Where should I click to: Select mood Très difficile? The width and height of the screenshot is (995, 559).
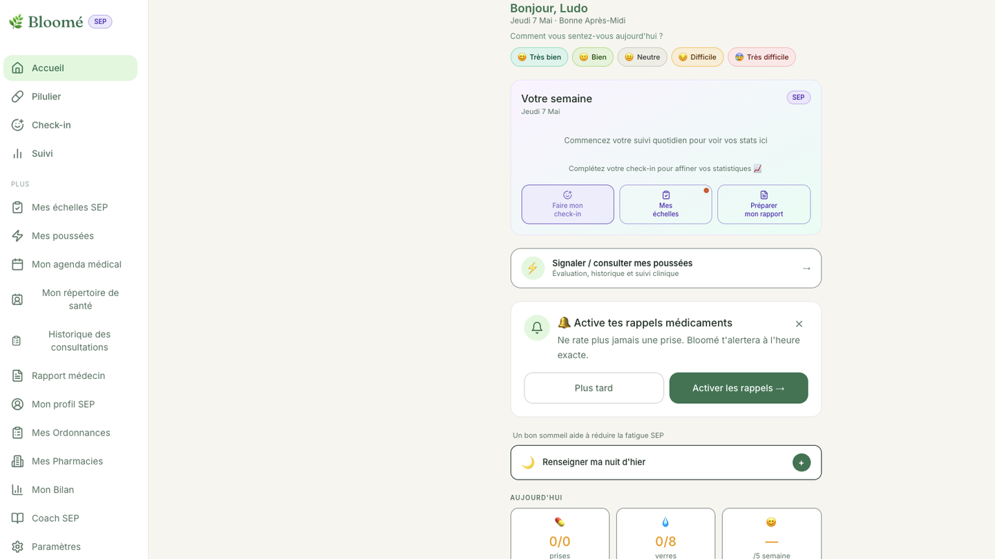(761, 57)
